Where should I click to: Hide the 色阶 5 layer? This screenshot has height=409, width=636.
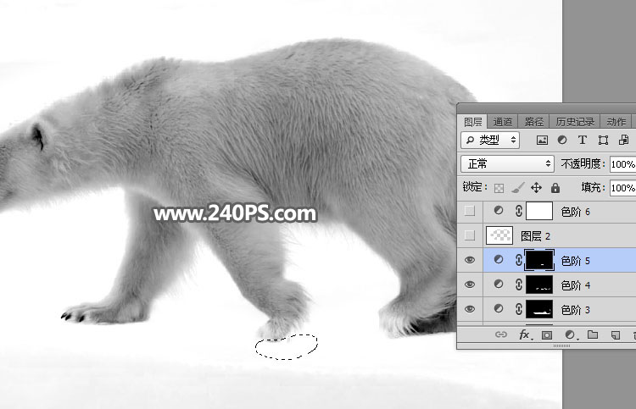pos(470,260)
